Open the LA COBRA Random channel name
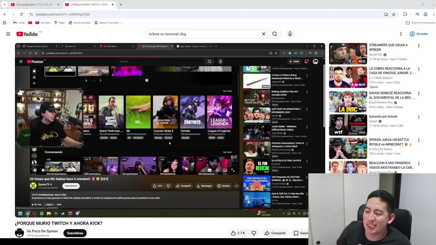 coord(381,78)
